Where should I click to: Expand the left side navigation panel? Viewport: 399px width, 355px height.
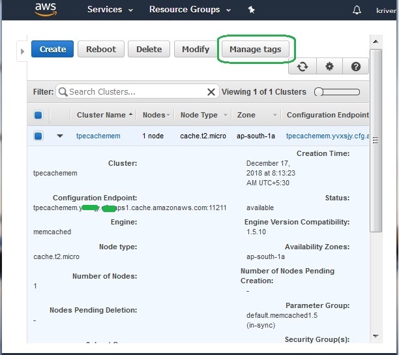coord(23,50)
